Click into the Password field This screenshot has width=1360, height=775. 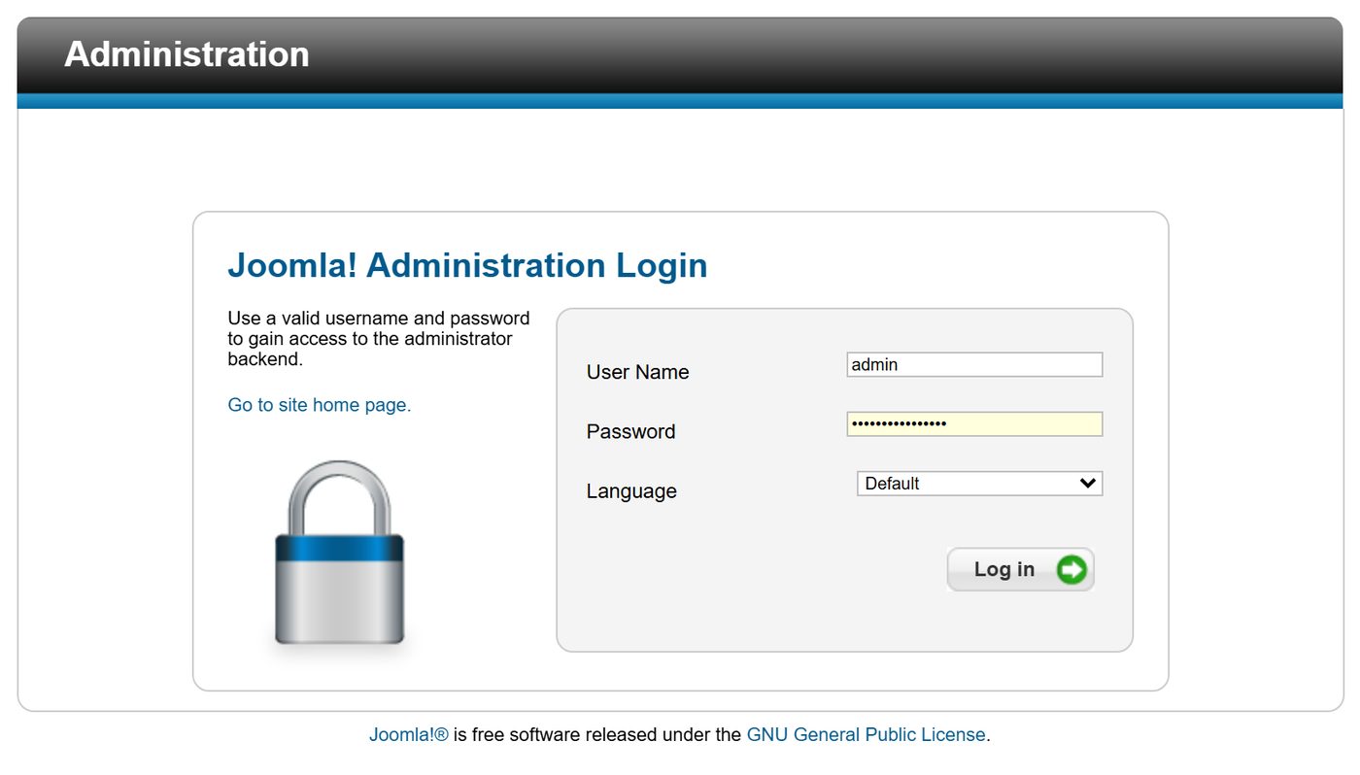tap(974, 424)
